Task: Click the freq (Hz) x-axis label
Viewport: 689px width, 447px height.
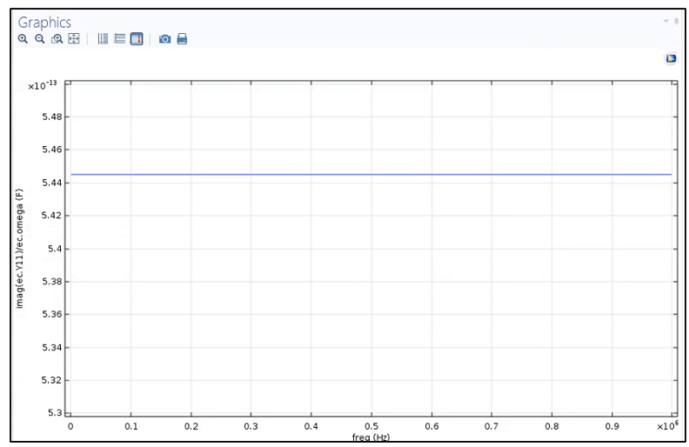Action: [x=371, y=437]
